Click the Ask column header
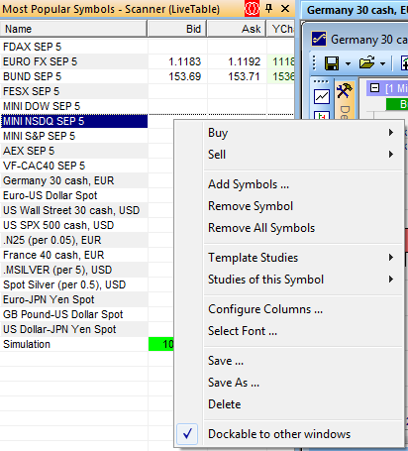This screenshot has height=451, width=408. (x=237, y=29)
